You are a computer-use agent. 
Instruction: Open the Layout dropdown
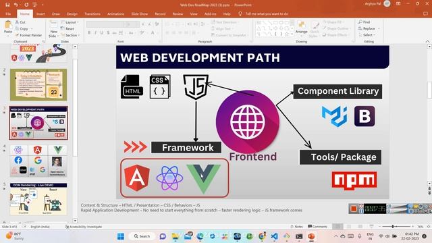click(70, 22)
